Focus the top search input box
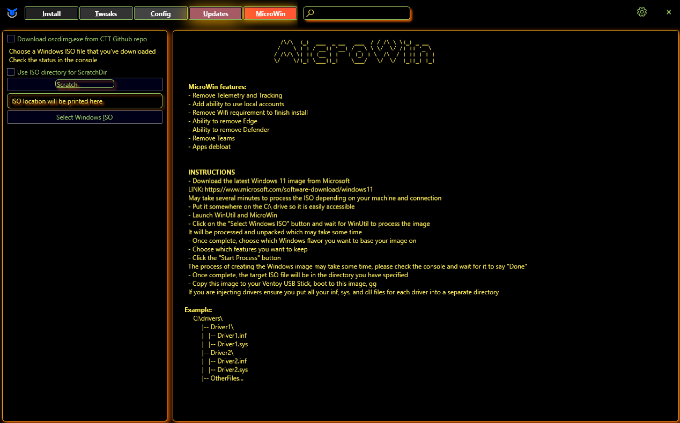Image resolution: width=680 pixels, height=423 pixels. [357, 13]
